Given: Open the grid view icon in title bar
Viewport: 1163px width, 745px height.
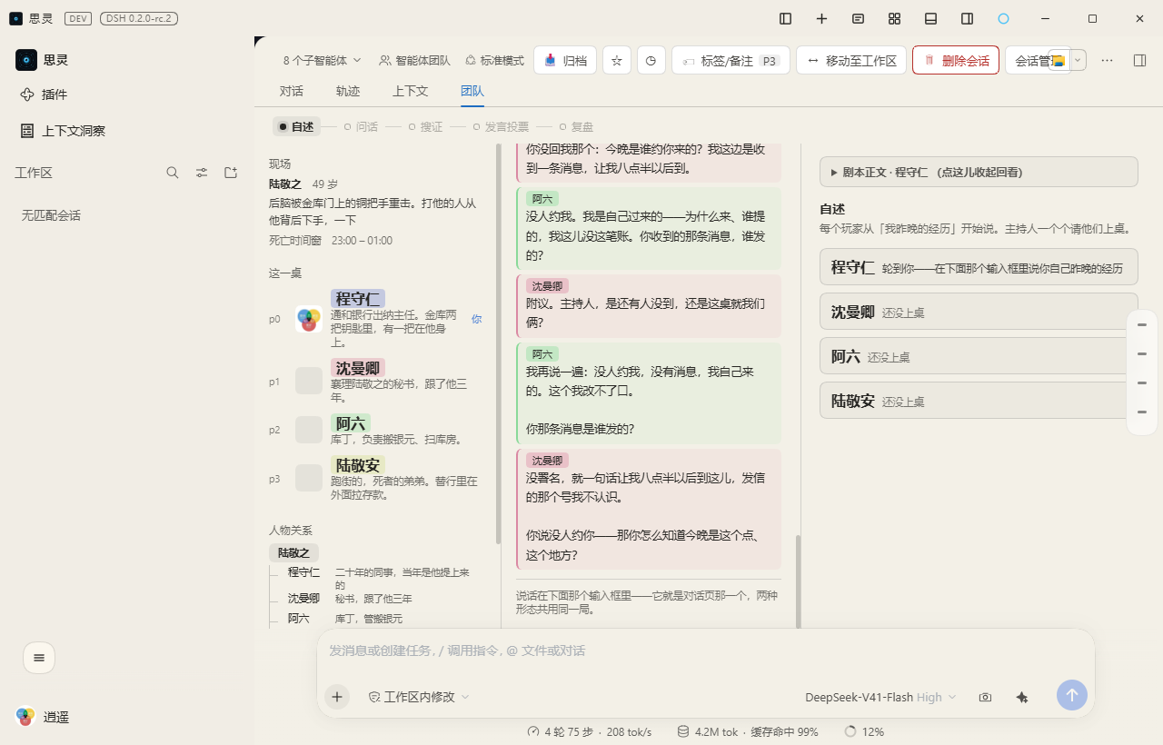Looking at the screenshot, I should pos(895,18).
